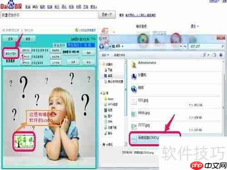Select Favorites in the dialog sidebar
The image size is (227, 170).
tap(108, 64)
